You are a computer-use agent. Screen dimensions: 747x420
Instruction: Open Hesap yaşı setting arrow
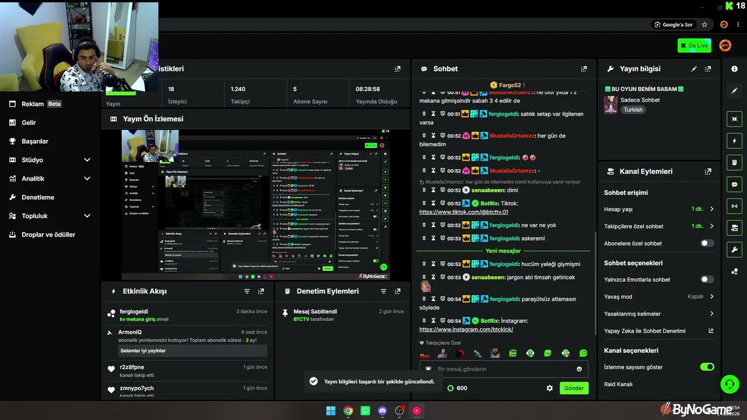711,209
